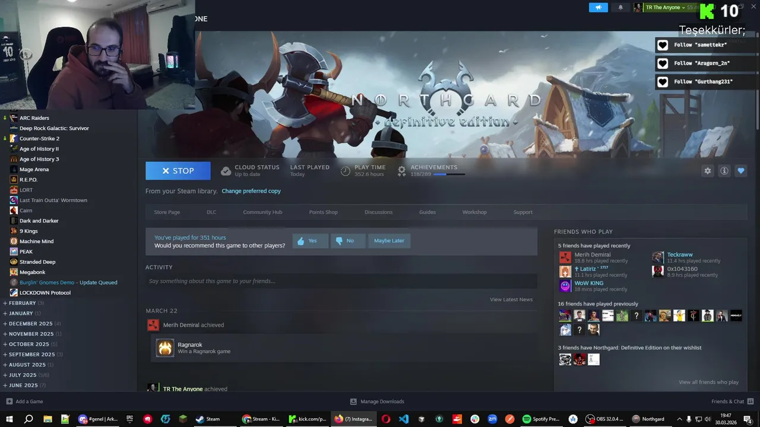Open View all friends who play link
Screen dimensions: 760x427
point(709,382)
